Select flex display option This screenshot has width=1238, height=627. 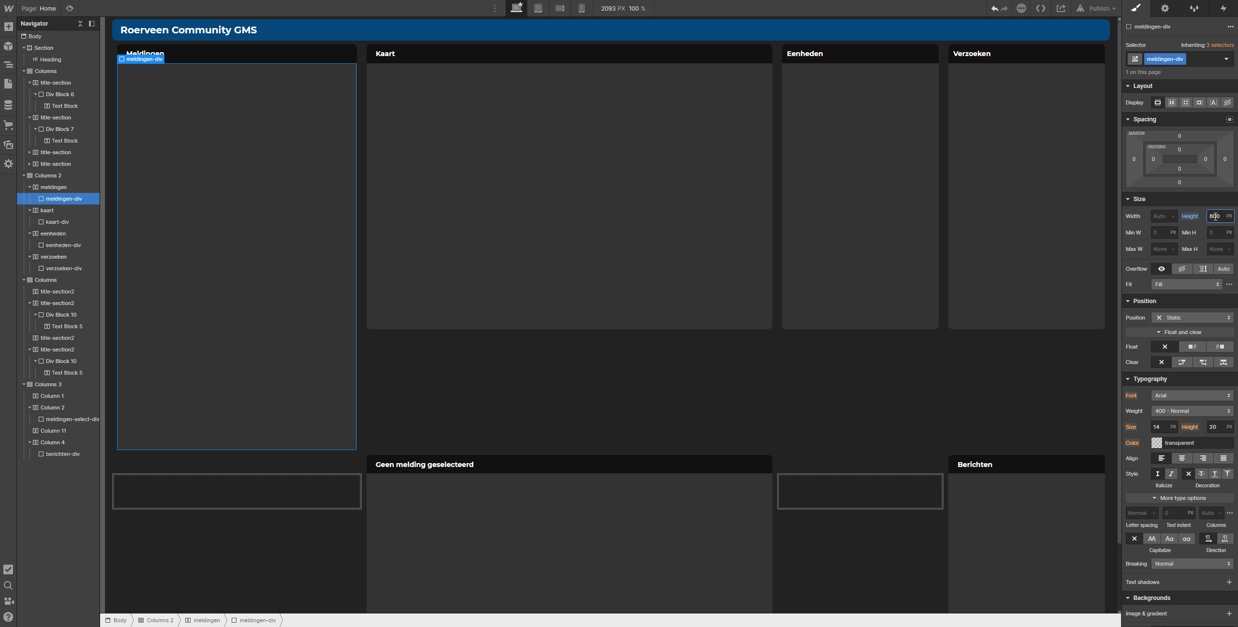[1171, 102]
